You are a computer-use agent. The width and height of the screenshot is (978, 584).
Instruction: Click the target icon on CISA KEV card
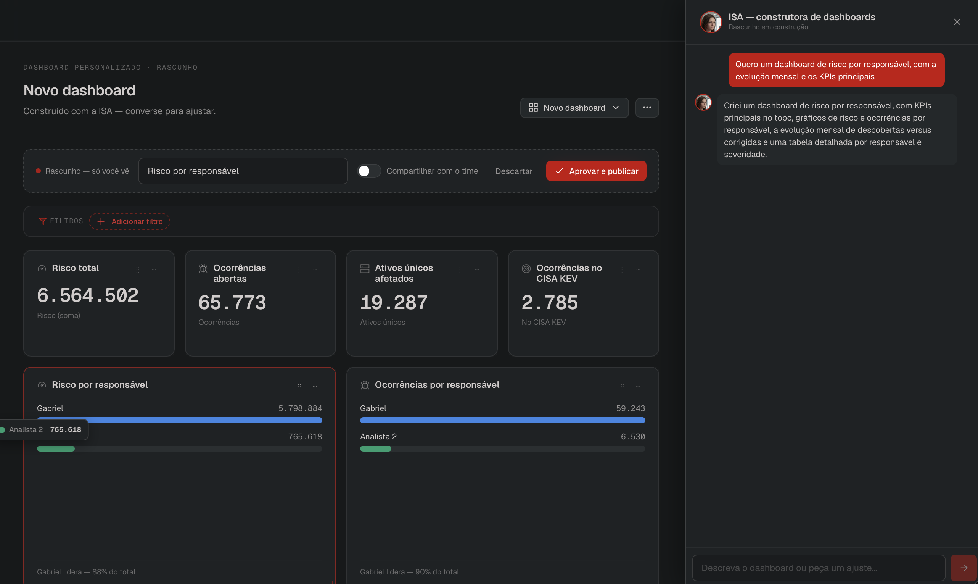pyautogui.click(x=526, y=268)
